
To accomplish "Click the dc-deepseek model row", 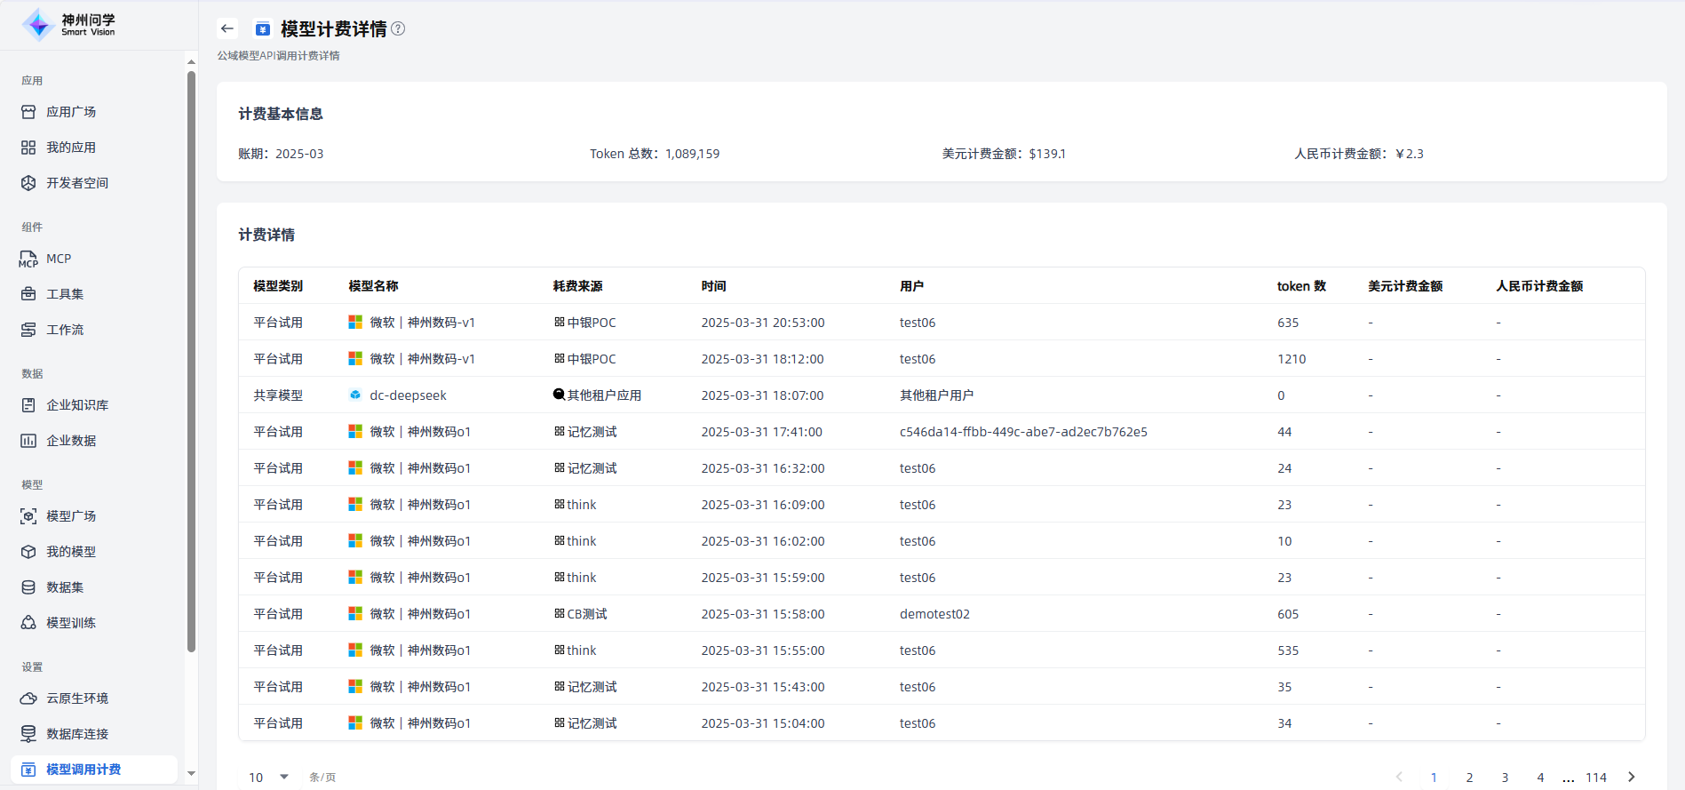I will point(408,395).
